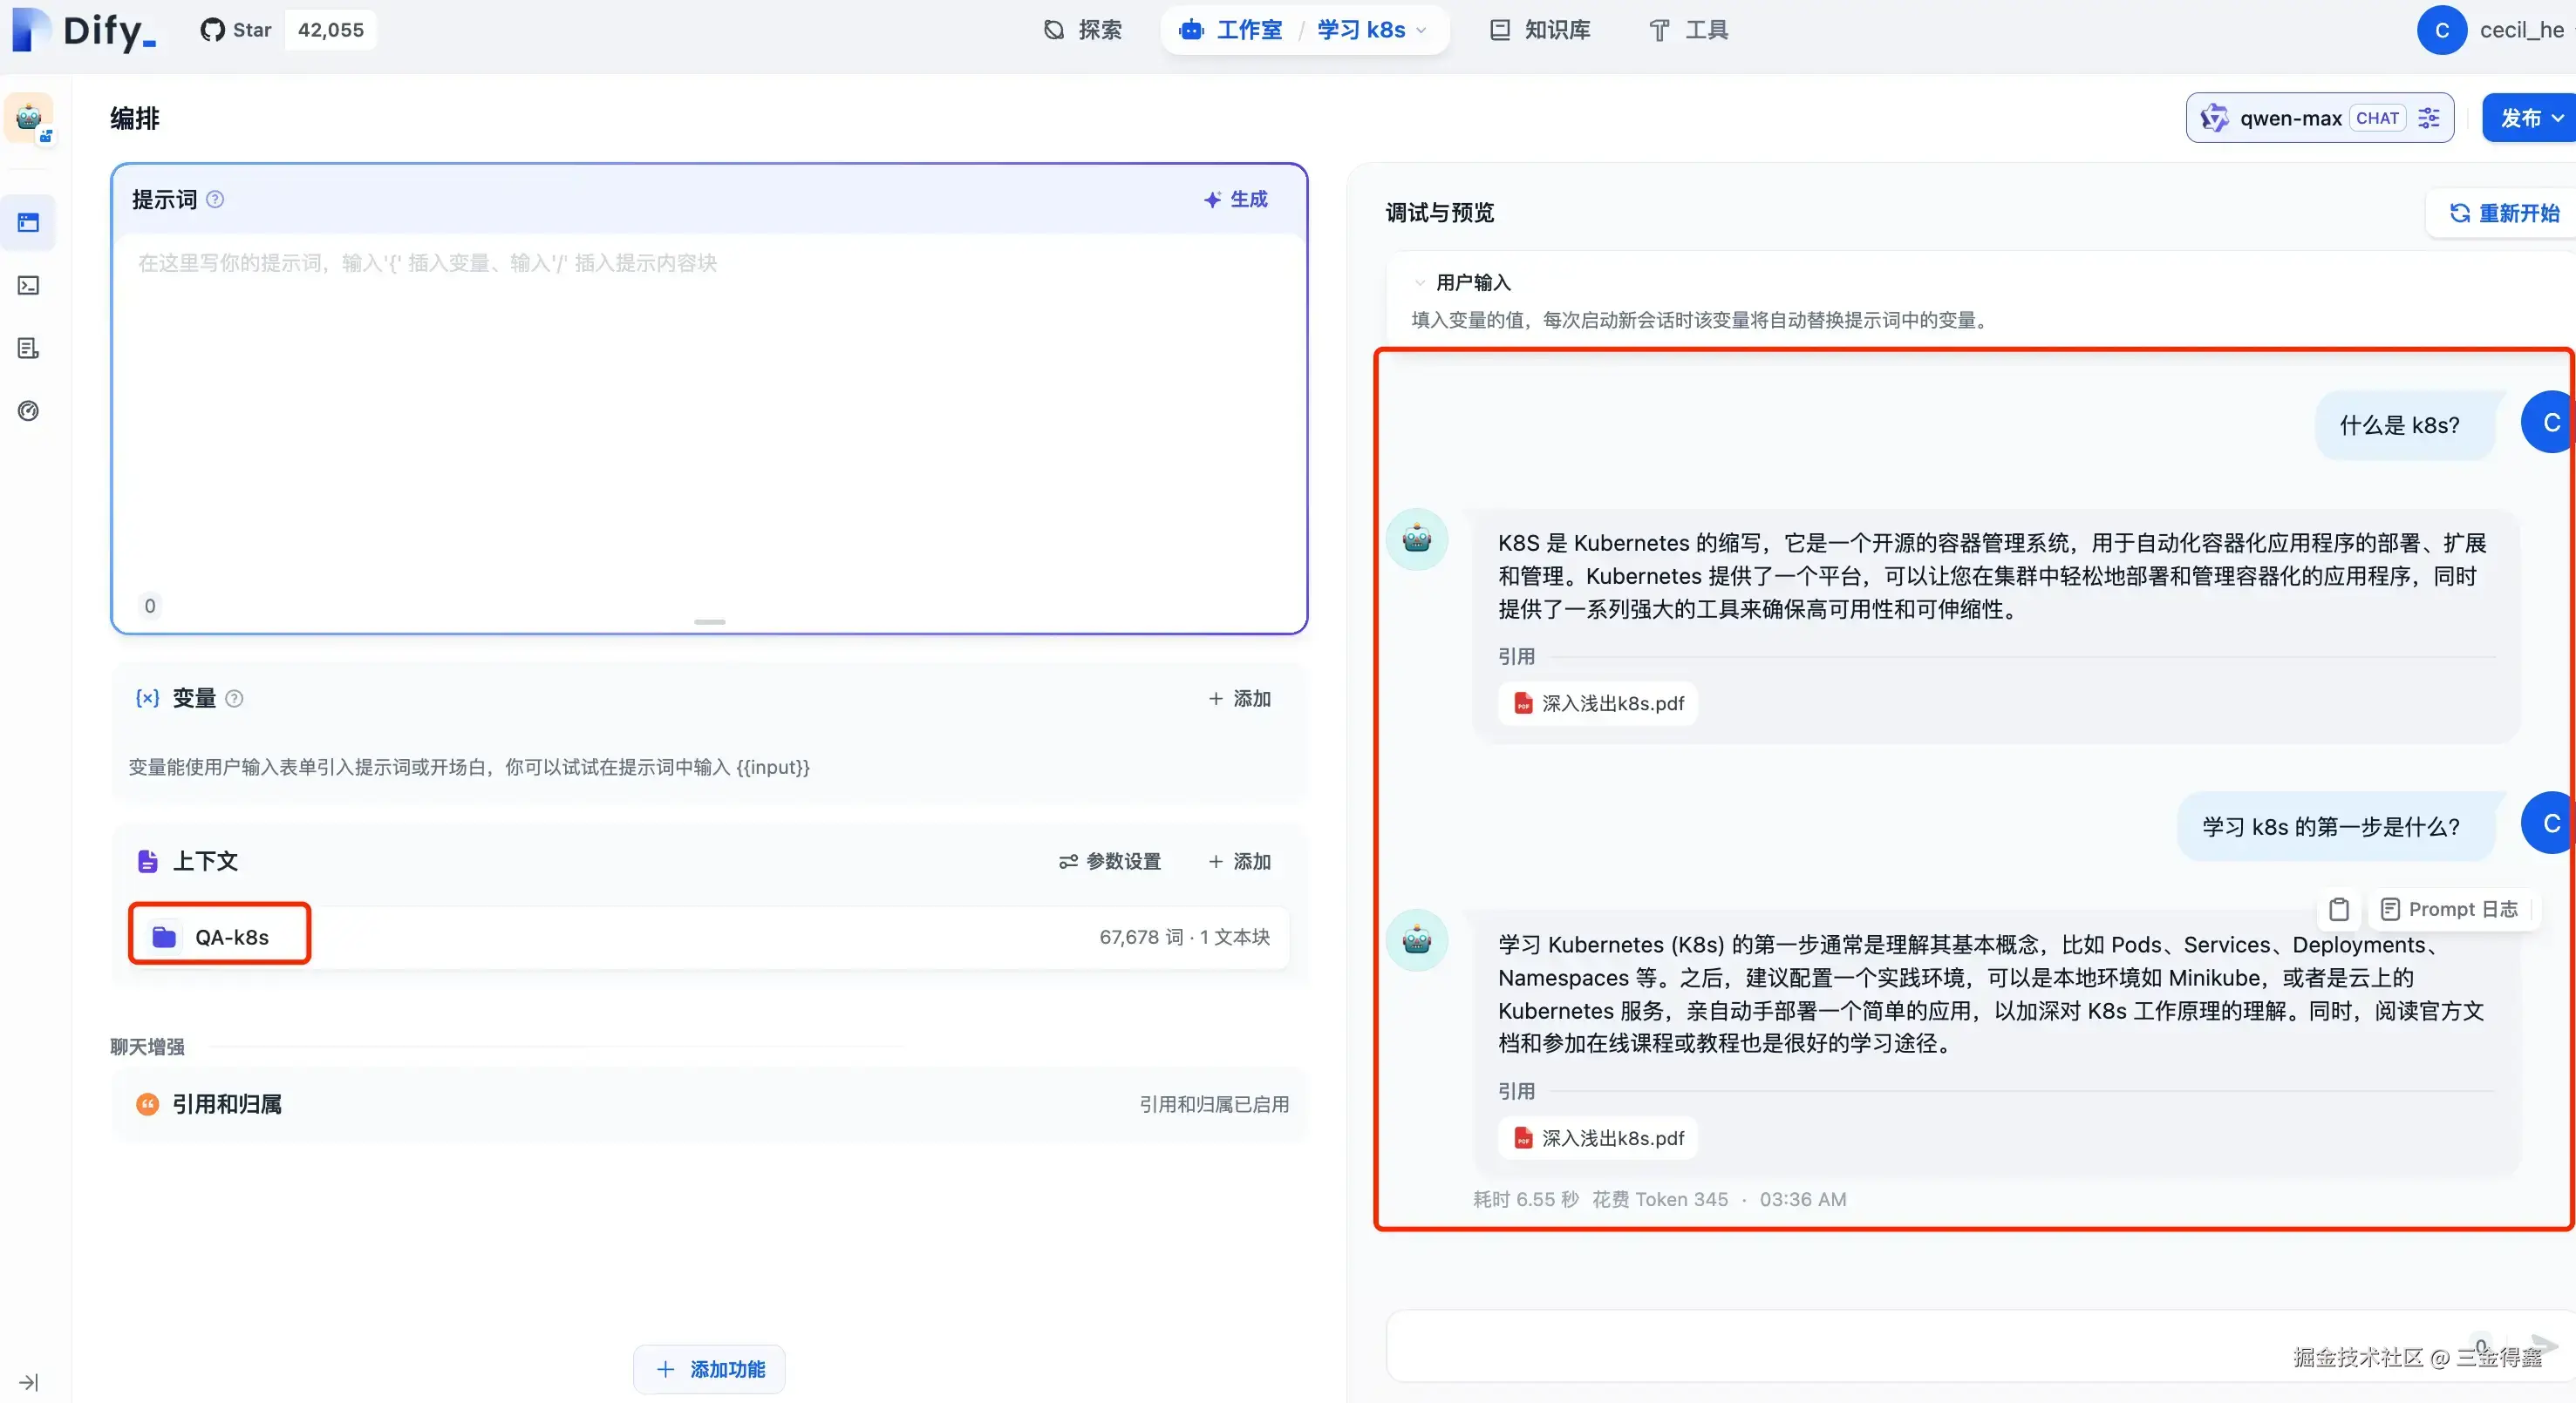Open logs and annotations sidebar icon
The image size is (2576, 1403).
28,349
